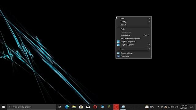
Task: Launch Opera browser from the taskbar
Action: pyautogui.click(x=95, y=107)
